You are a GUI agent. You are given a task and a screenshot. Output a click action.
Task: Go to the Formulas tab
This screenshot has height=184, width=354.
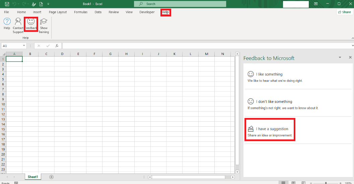81,12
